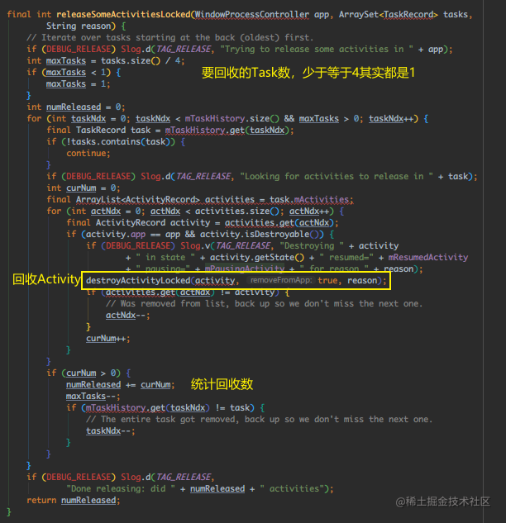Click the return numReleased statement
Screen dimensions: 506x523
tap(74, 501)
